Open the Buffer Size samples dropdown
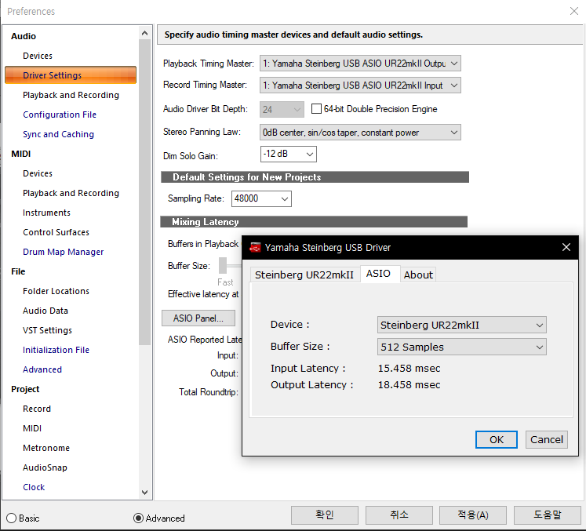The height and width of the screenshot is (531, 586). (461, 347)
